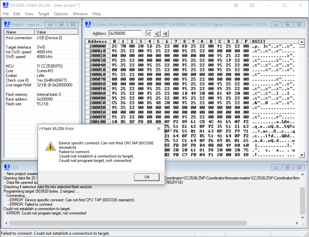Click the log line 'Checking if selected data fits'
Viewport: 309px width, 237px height.
(x=48, y=187)
